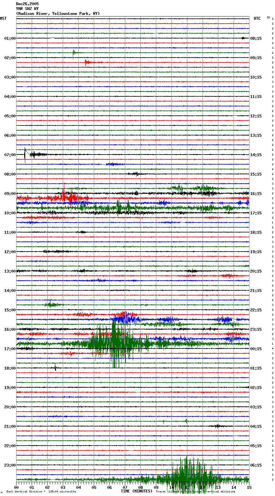Click the 03:15 UTC time label
The width and height of the screenshot is (275, 496).
[x=256, y=407]
